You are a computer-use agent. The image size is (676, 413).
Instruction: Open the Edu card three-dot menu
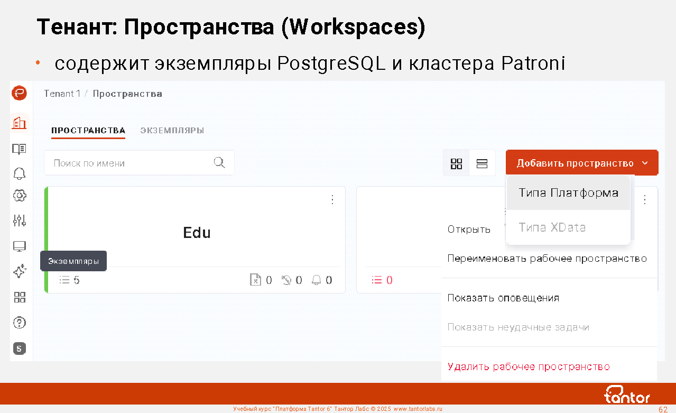[332, 199]
